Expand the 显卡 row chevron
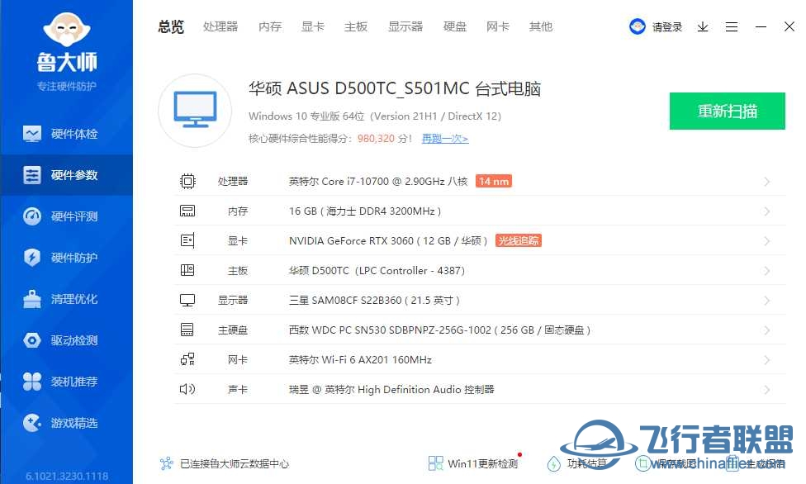 (766, 241)
